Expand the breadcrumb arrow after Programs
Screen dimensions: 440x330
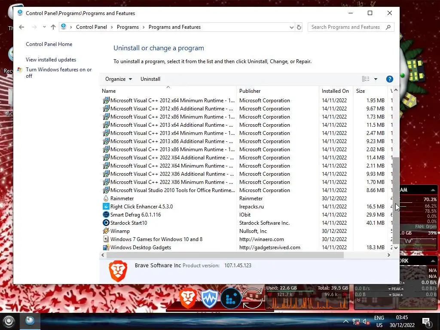pos(144,27)
